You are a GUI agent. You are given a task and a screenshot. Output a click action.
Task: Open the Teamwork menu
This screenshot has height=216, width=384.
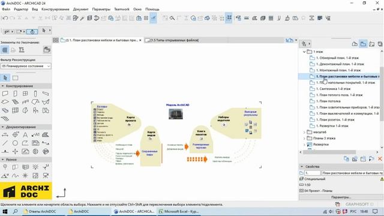122,9
